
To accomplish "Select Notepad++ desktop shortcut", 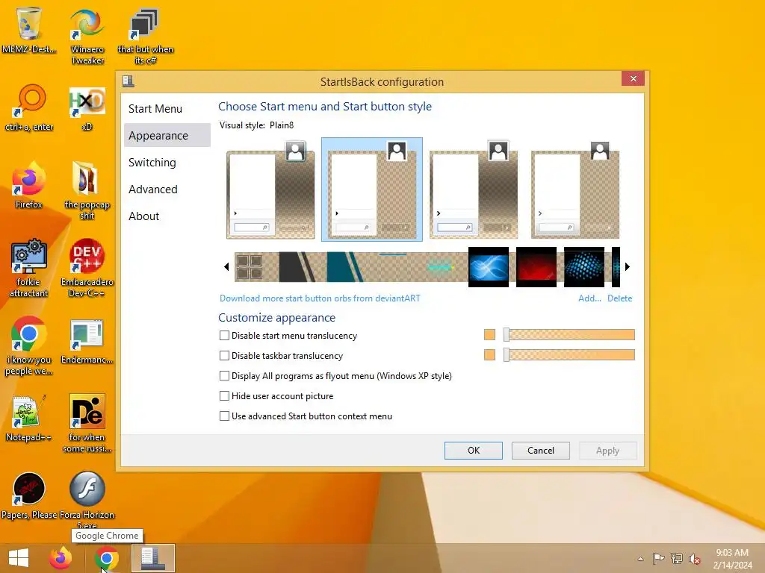I will coord(28,418).
